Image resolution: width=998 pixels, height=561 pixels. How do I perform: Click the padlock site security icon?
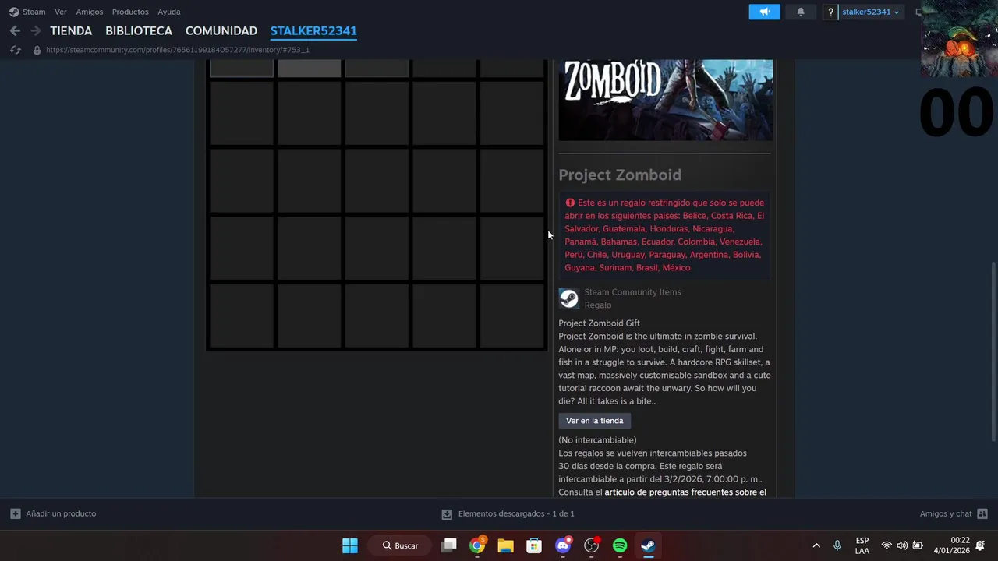click(37, 50)
